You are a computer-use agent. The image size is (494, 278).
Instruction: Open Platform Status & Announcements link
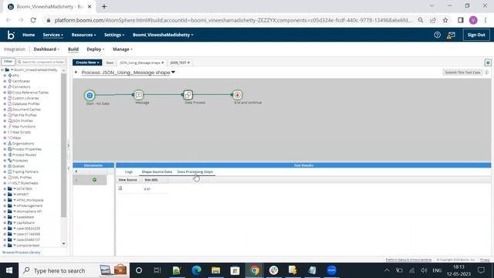pos(408,259)
